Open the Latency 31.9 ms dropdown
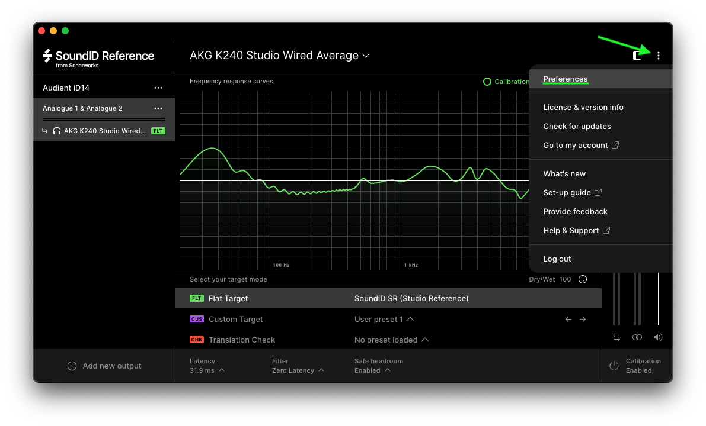 (x=207, y=366)
